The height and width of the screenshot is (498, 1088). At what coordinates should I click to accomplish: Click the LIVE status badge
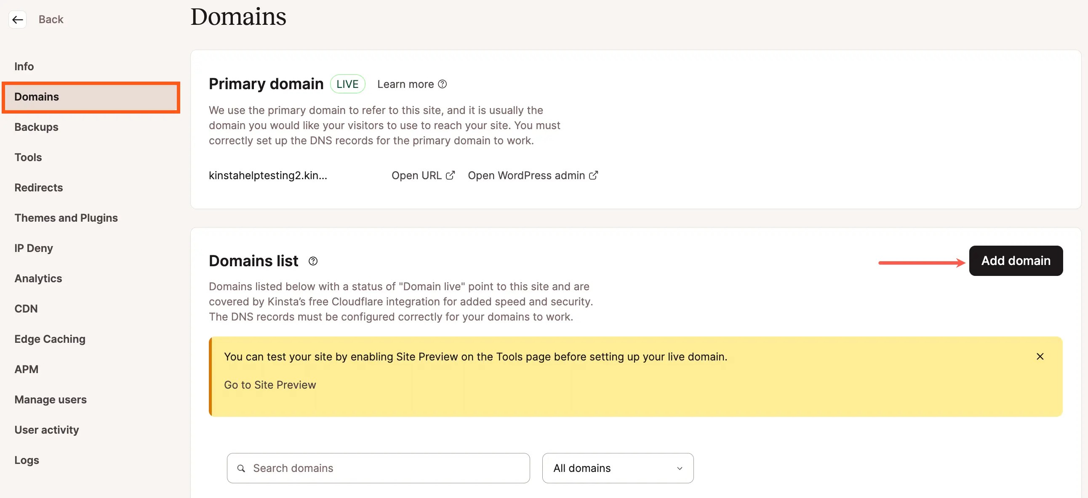(346, 83)
